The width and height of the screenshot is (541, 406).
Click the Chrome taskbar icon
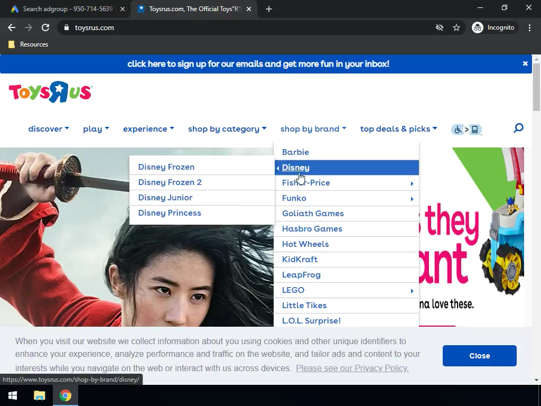(x=65, y=395)
